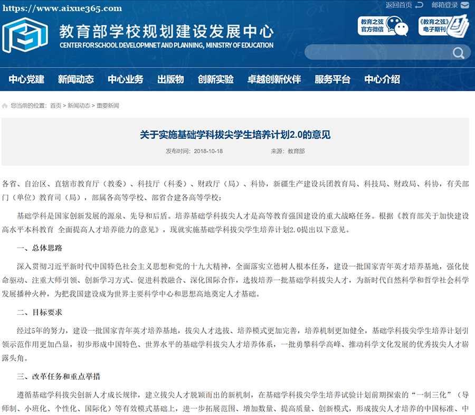Click the home icon in breadcrumb
This screenshot has height=415, width=475.
[5, 106]
